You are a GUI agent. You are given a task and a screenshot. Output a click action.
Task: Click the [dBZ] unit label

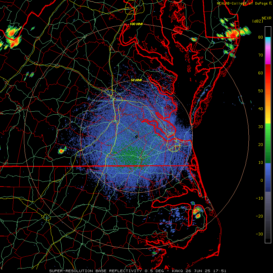click(258, 21)
